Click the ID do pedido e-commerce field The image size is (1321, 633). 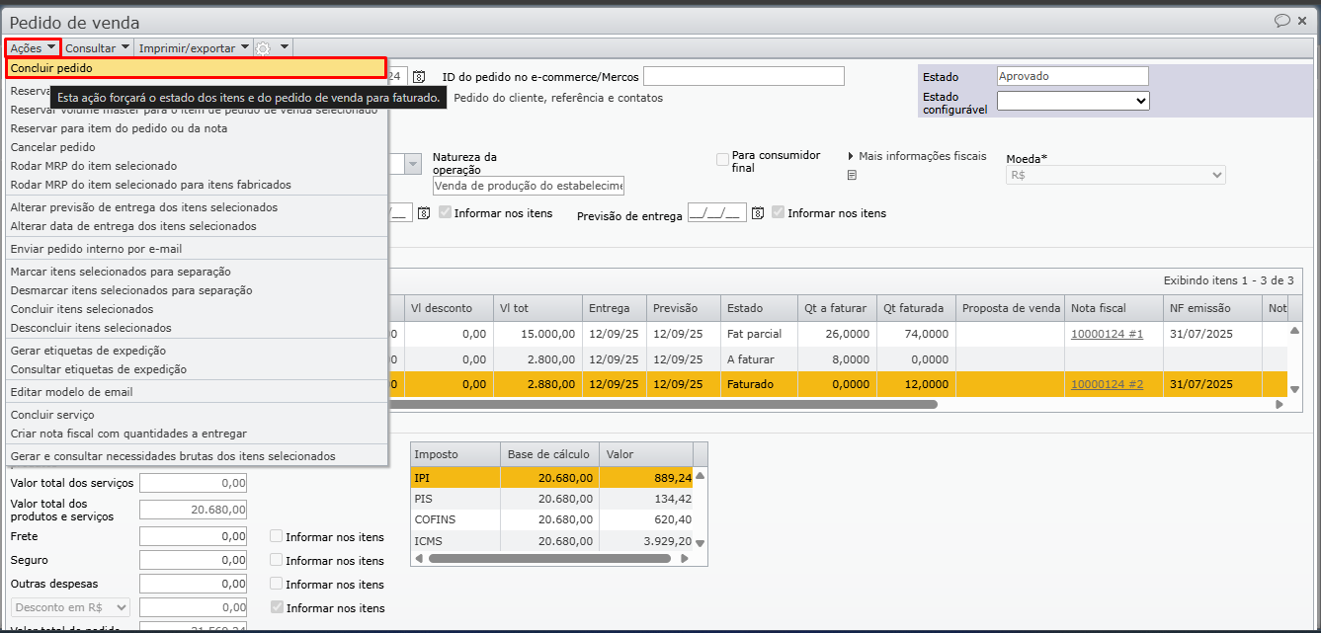point(743,77)
